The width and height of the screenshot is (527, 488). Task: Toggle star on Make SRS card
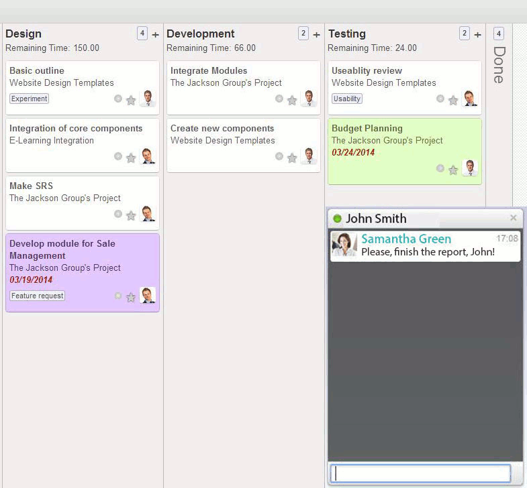(131, 215)
